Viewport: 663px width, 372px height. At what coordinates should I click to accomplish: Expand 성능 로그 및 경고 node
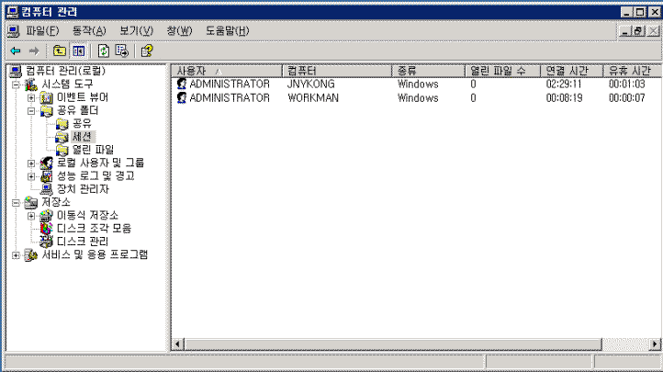(31, 176)
